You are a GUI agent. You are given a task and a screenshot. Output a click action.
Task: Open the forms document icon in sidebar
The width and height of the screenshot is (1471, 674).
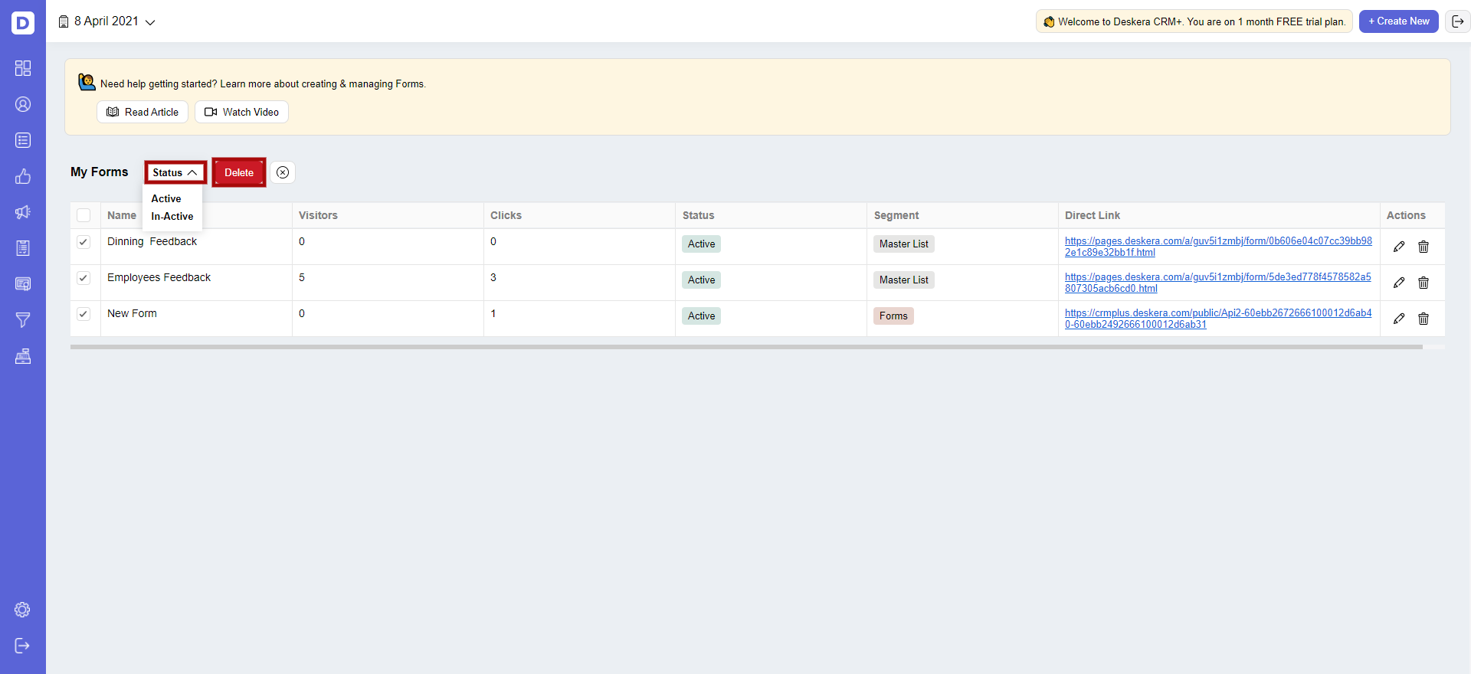23,248
